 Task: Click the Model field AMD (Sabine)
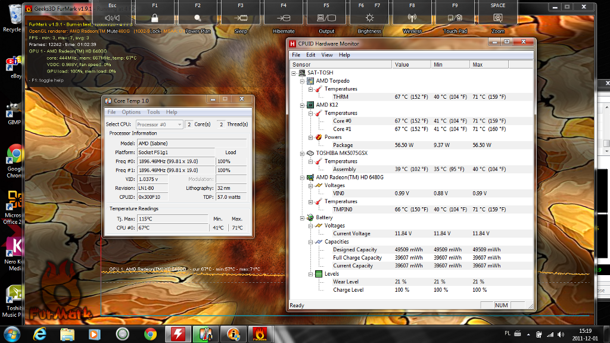[192, 144]
